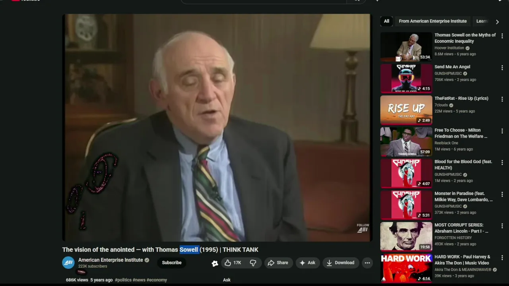Click the video player to pause
This screenshot has width=509, height=286.
(217, 128)
